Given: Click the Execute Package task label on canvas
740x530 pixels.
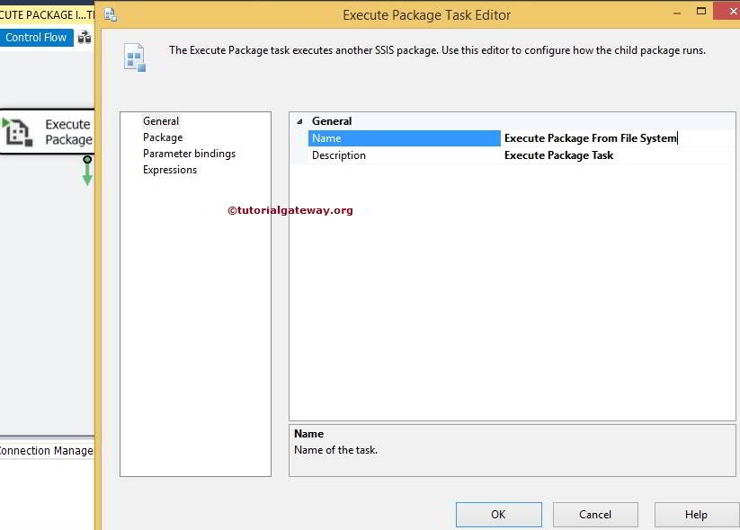Looking at the screenshot, I should click(68, 131).
